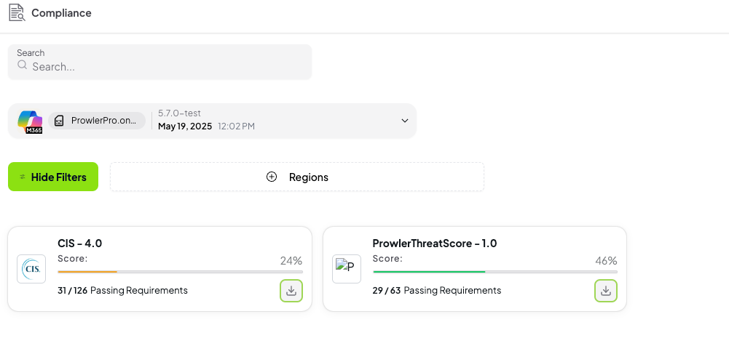Open the ProwlerThreatScore - 1.0 card

[x=475, y=269]
